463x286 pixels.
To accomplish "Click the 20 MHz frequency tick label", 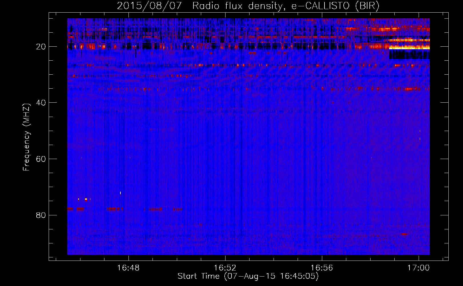I will (x=41, y=47).
